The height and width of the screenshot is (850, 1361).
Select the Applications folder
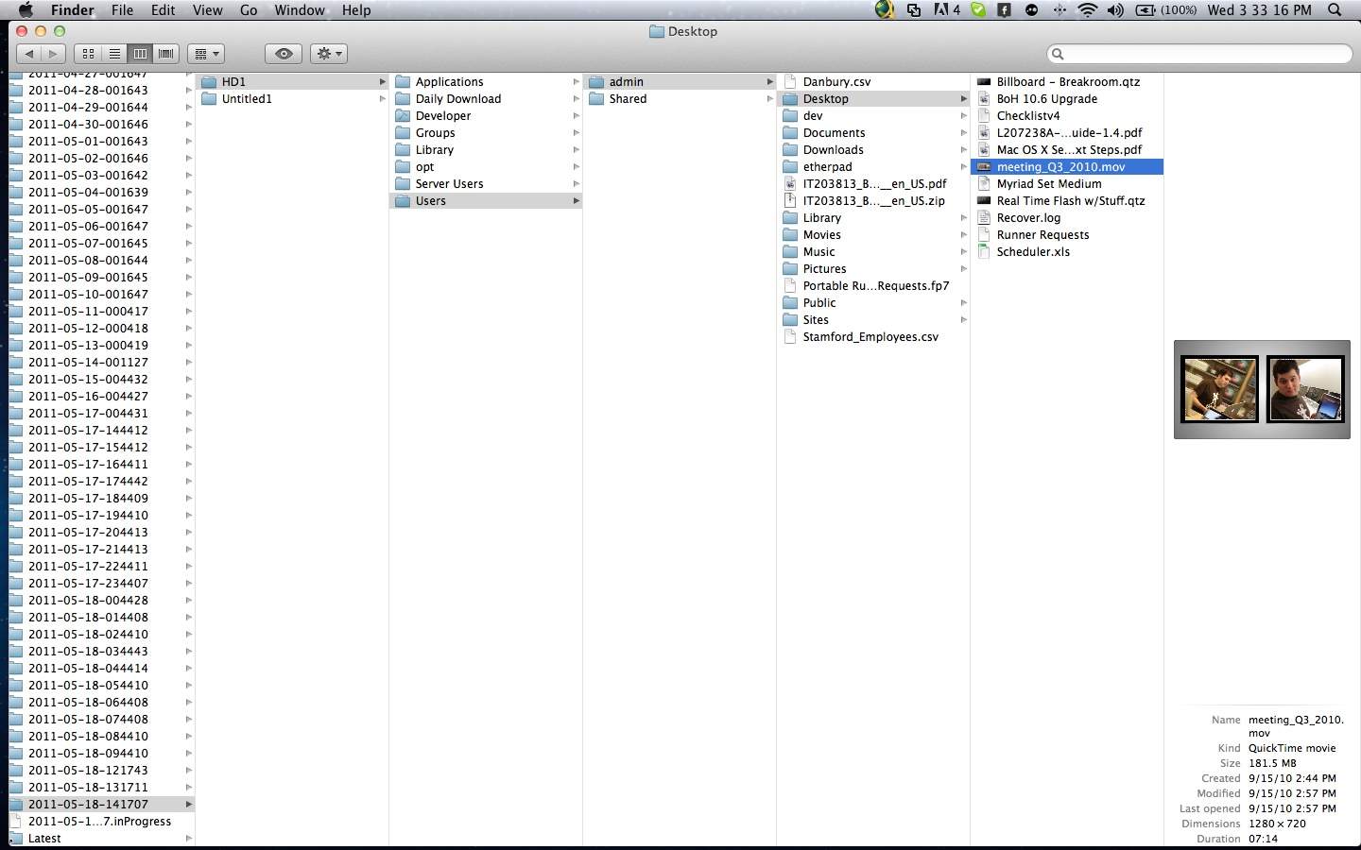point(449,82)
